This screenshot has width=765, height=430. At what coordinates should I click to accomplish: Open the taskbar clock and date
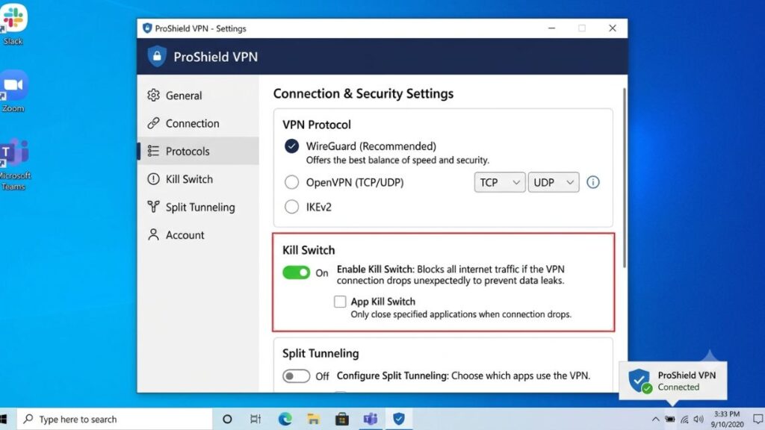click(727, 420)
